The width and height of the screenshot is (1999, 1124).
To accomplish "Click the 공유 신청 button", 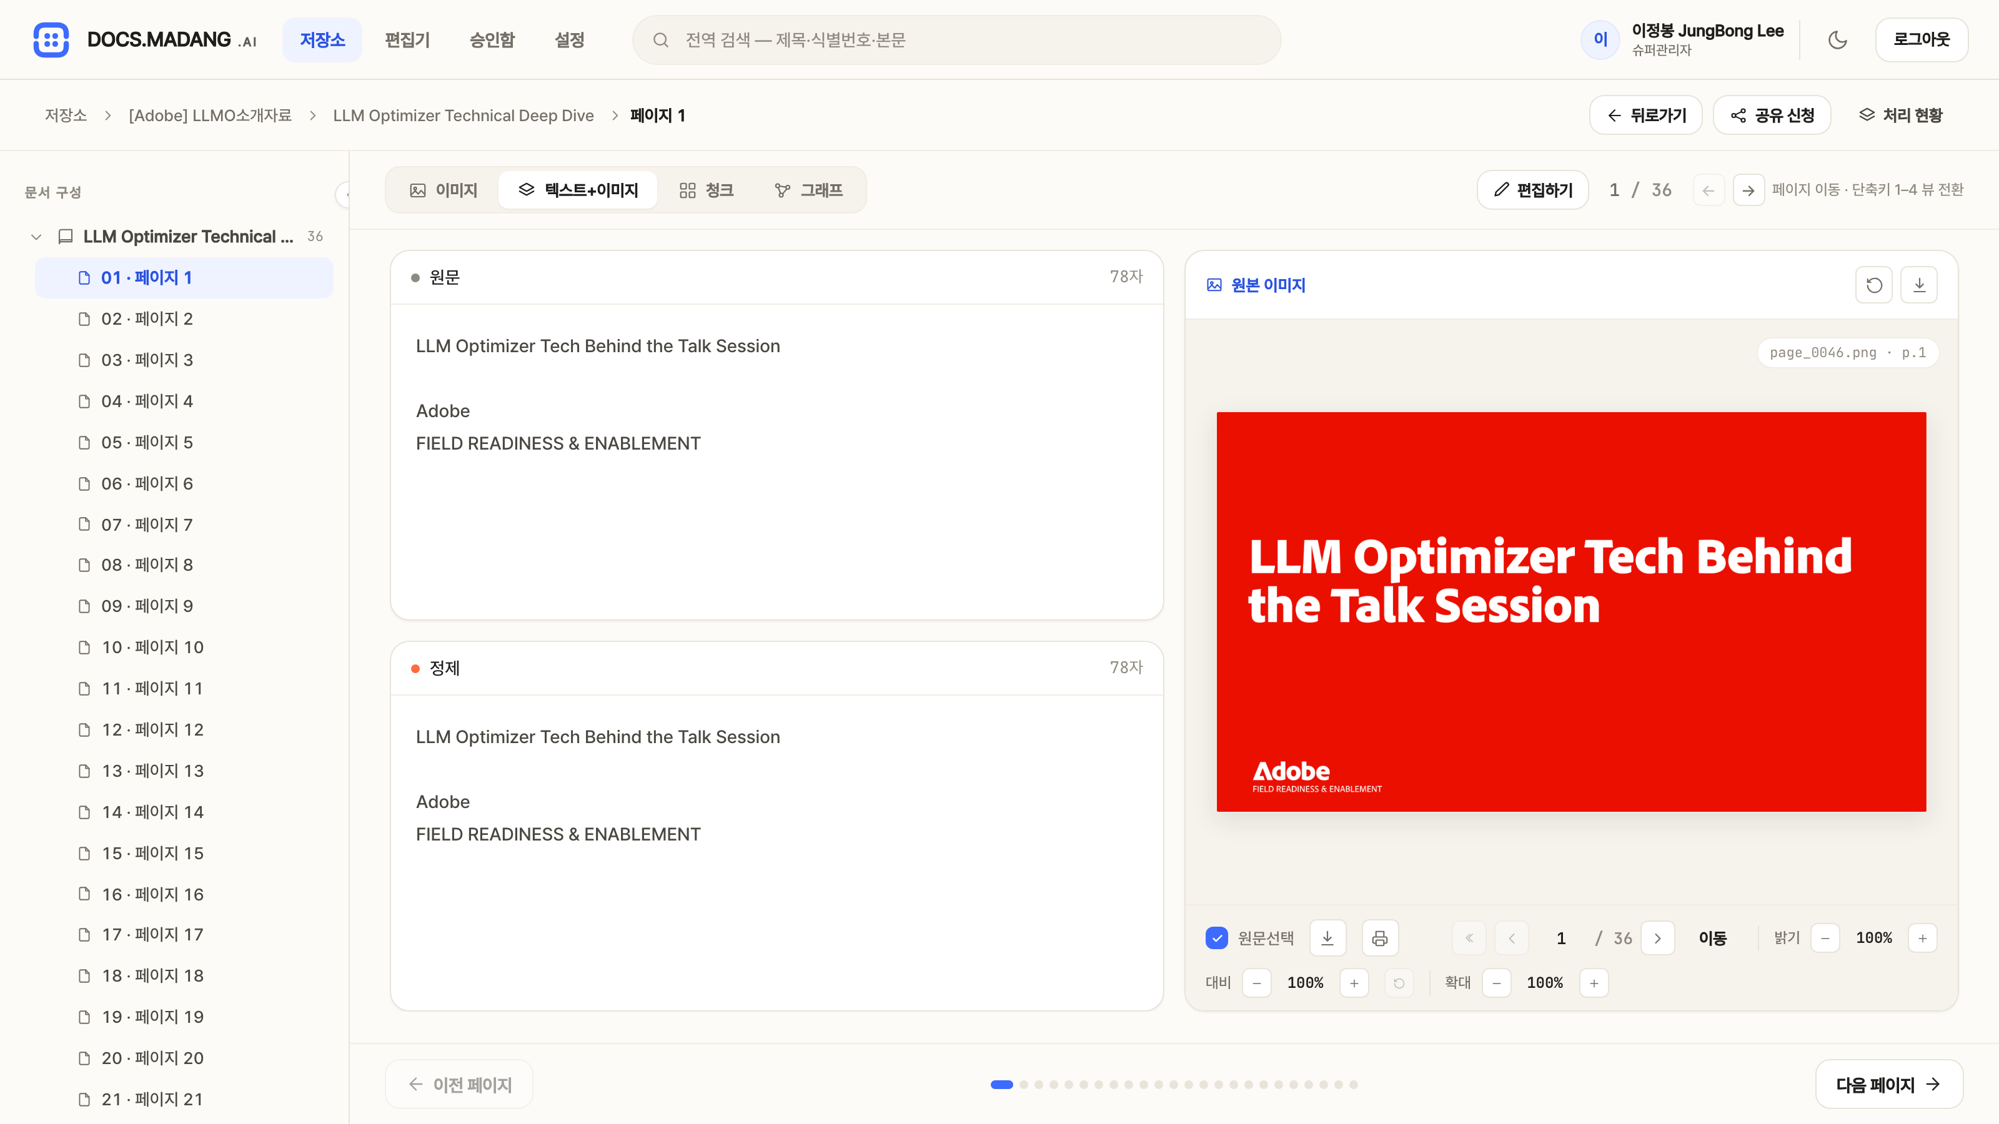I will 1772,116.
